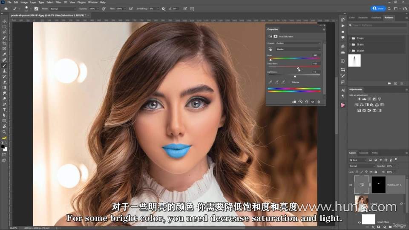Create new pattern group folder icon
Viewport: 409px width, 230px height.
[389, 83]
